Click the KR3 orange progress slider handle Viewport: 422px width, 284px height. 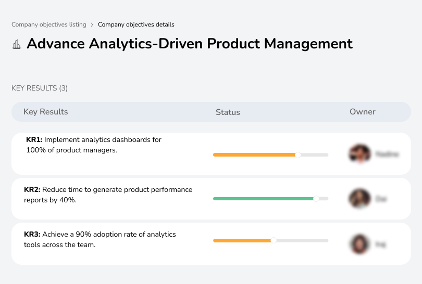coord(274,240)
